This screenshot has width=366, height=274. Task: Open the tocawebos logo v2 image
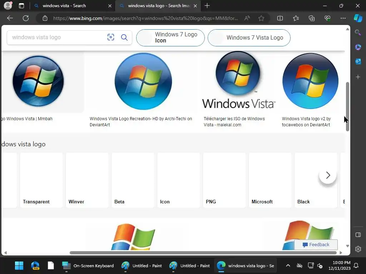point(310,81)
